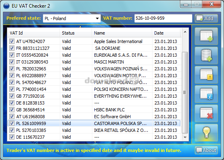Open the Prefered state dropdown
This screenshot has width=224, height=160.
(72, 18)
